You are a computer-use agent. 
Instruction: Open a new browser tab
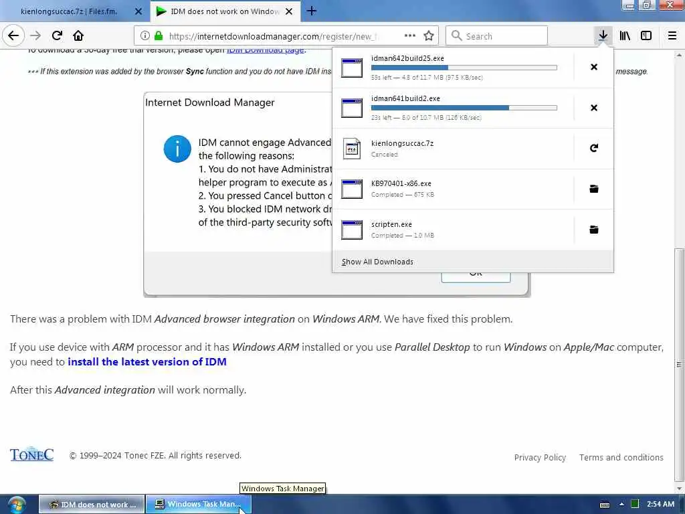312,11
